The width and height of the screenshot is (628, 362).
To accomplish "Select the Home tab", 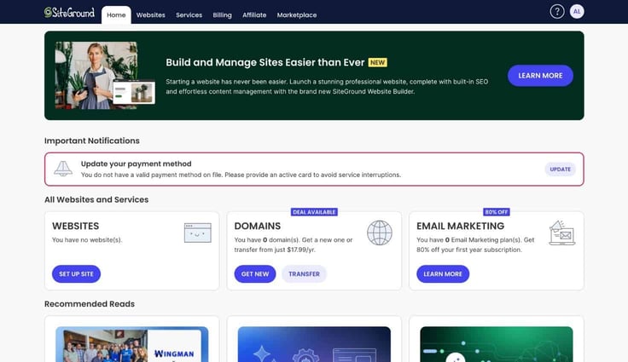I will pos(116,14).
